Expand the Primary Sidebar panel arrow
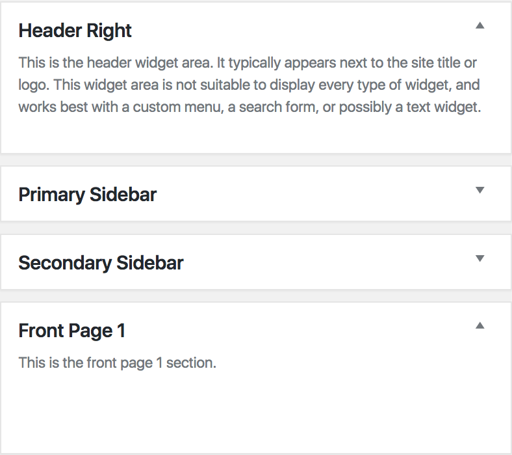Image resolution: width=512 pixels, height=455 pixels. coord(480,190)
